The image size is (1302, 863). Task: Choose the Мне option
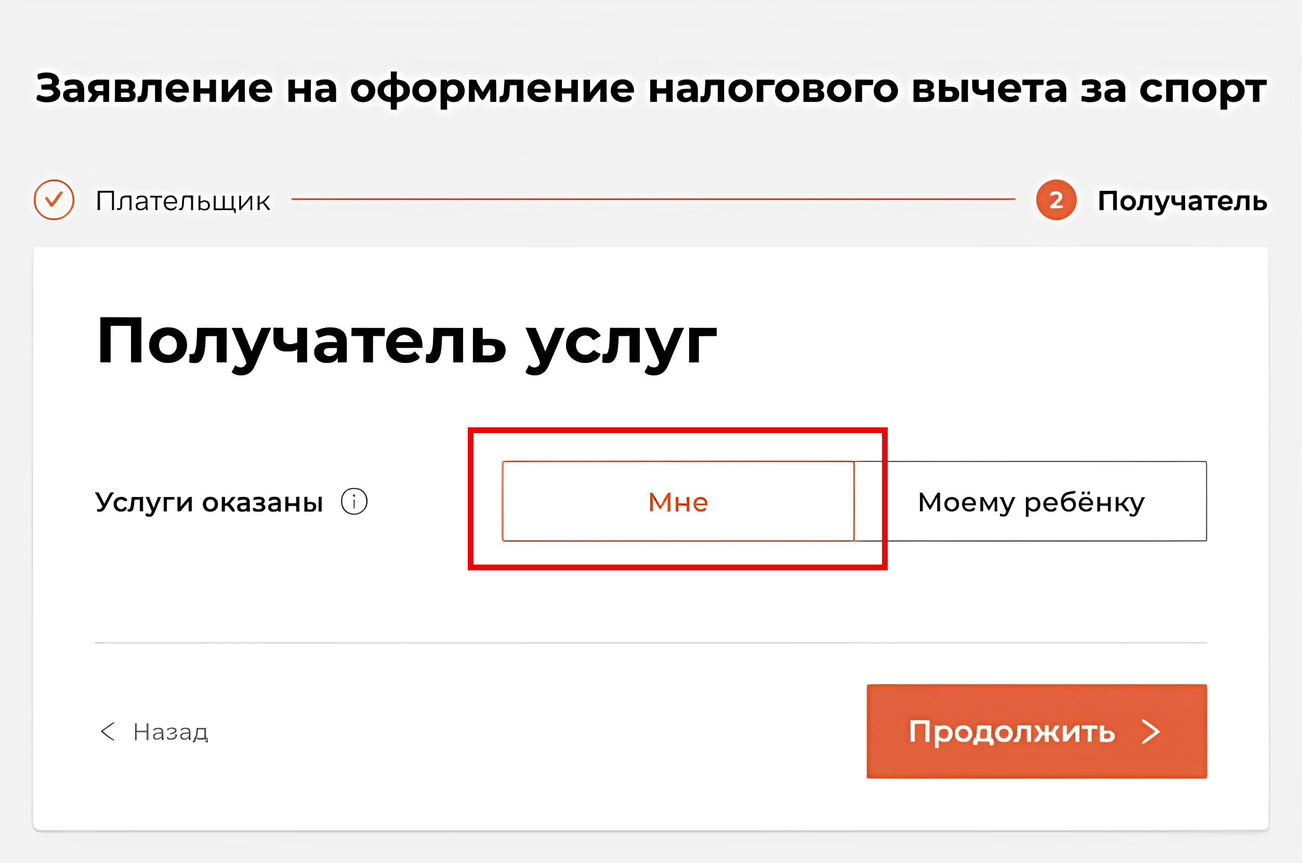pos(678,501)
